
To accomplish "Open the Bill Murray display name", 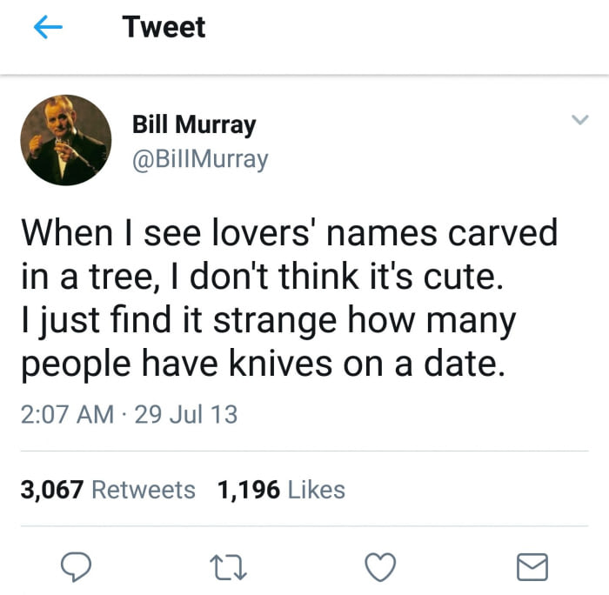I will pos(194,124).
